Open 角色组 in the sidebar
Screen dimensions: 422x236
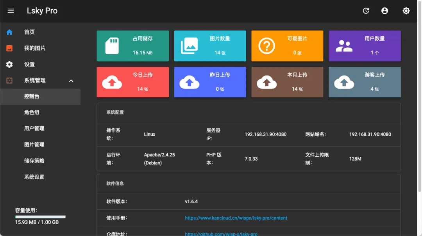[x=32, y=113]
